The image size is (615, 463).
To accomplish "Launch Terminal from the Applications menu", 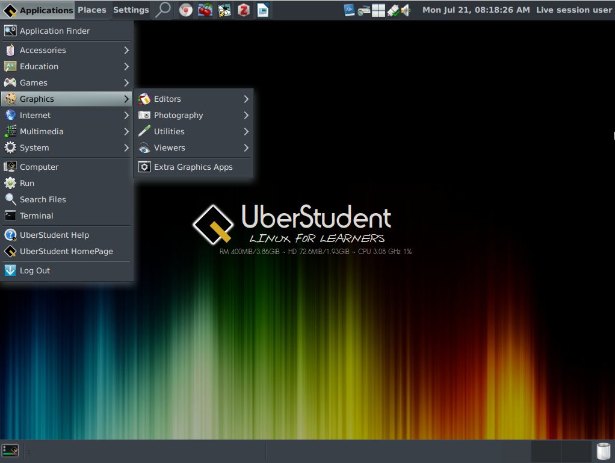I will (36, 216).
